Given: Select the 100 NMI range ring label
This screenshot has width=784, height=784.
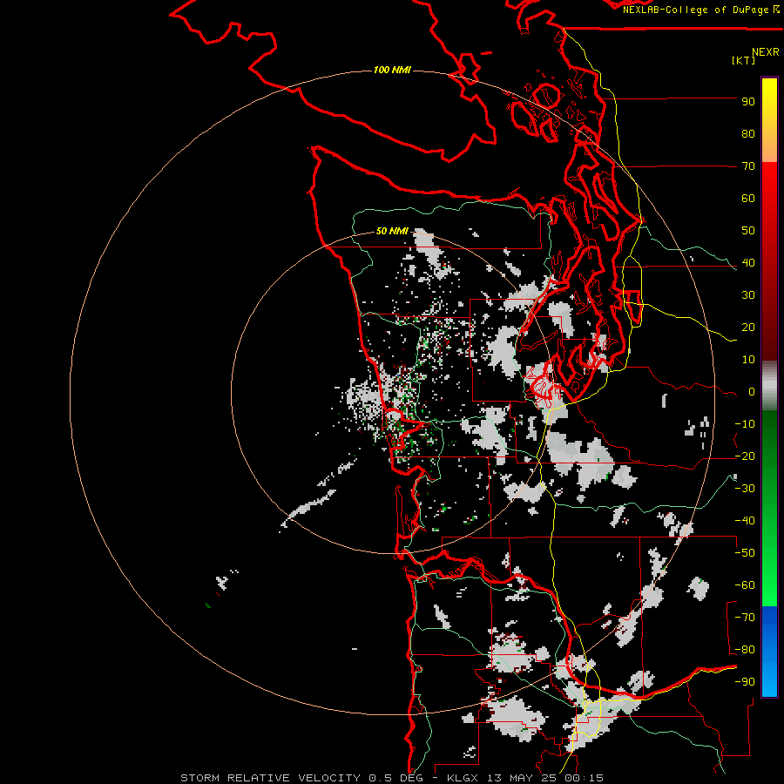Looking at the screenshot, I should coord(392,70).
